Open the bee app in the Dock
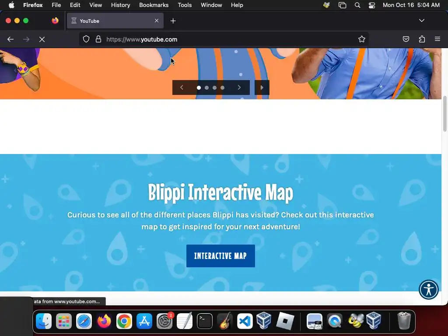This screenshot has width=448, height=336. [355, 321]
